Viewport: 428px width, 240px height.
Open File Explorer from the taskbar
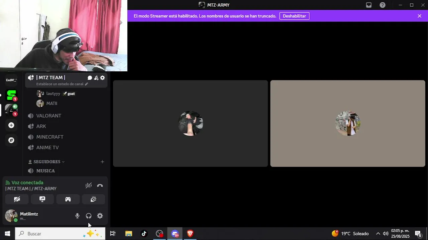coord(129,234)
